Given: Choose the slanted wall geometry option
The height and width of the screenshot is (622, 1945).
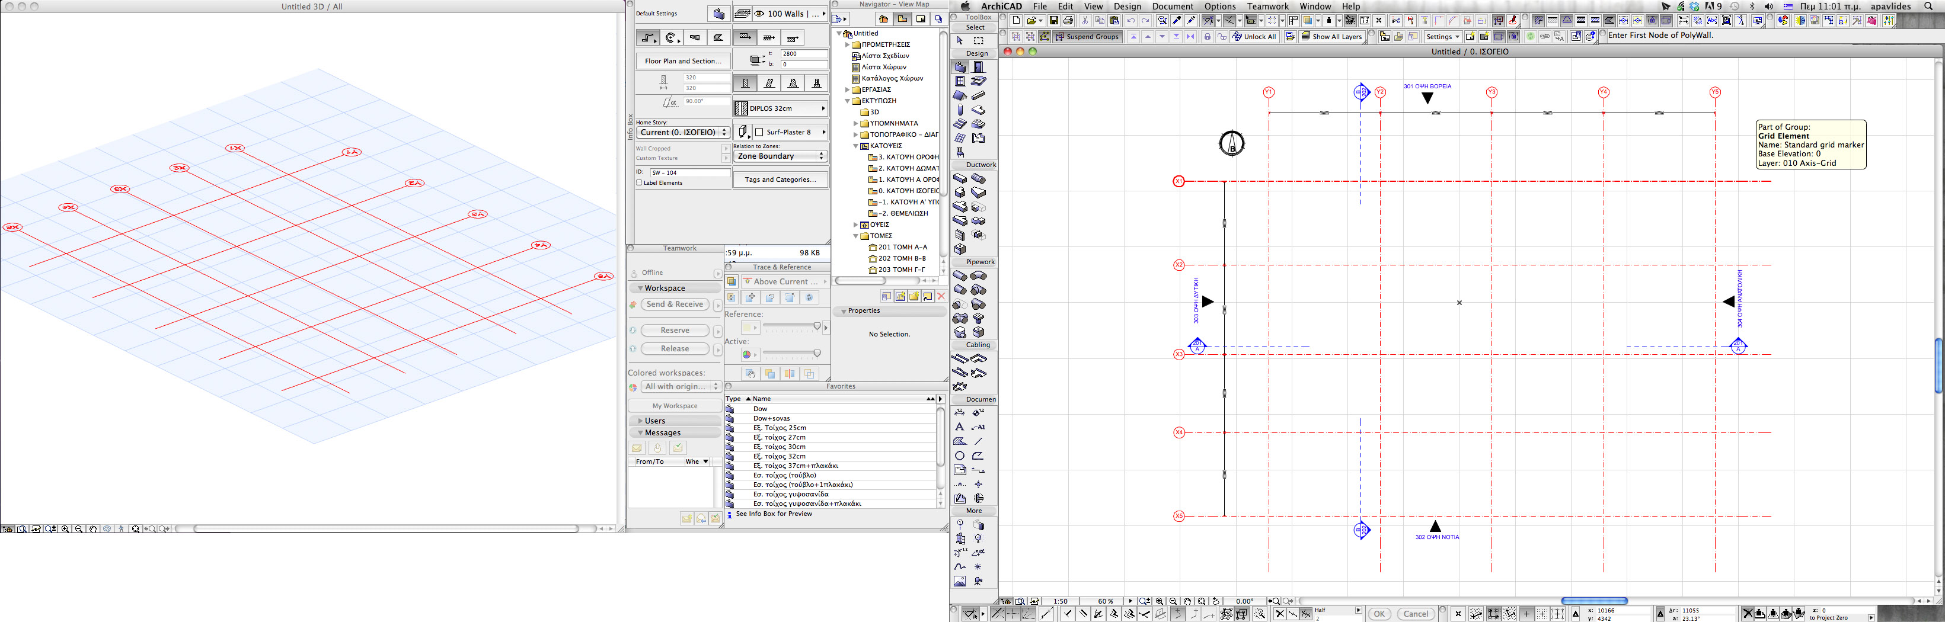Looking at the screenshot, I should (769, 84).
